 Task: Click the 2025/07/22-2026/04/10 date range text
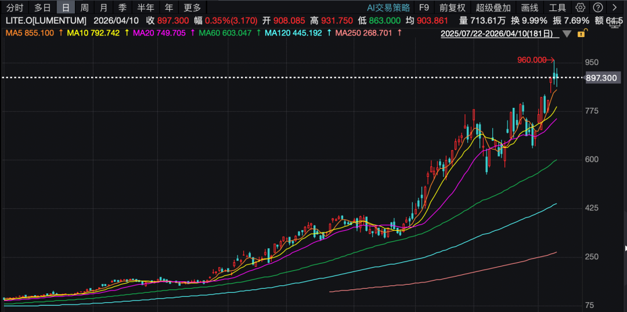[499, 34]
